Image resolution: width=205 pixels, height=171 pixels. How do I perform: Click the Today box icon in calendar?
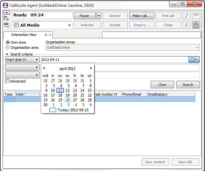pos(53,110)
